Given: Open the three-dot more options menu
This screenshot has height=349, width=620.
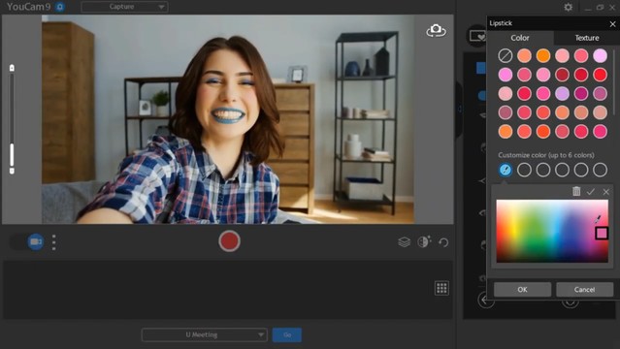Looking at the screenshot, I should (54, 242).
